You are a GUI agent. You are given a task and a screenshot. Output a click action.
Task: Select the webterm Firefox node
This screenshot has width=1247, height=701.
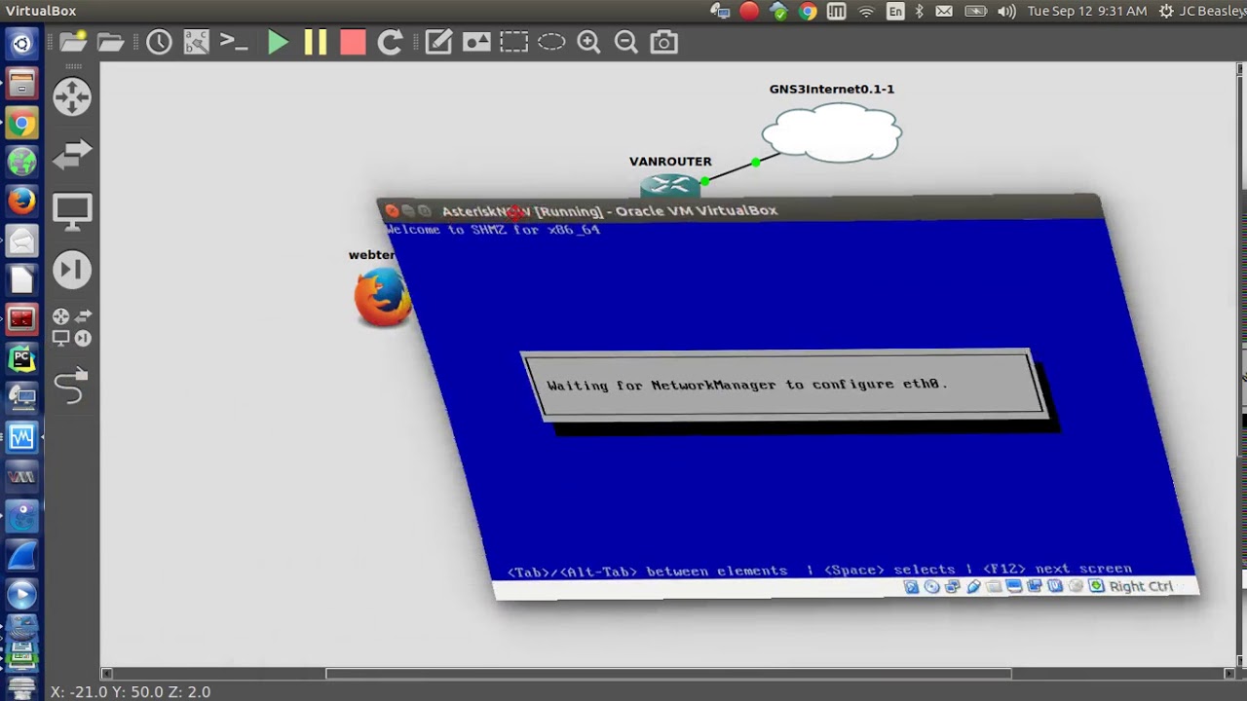point(382,296)
